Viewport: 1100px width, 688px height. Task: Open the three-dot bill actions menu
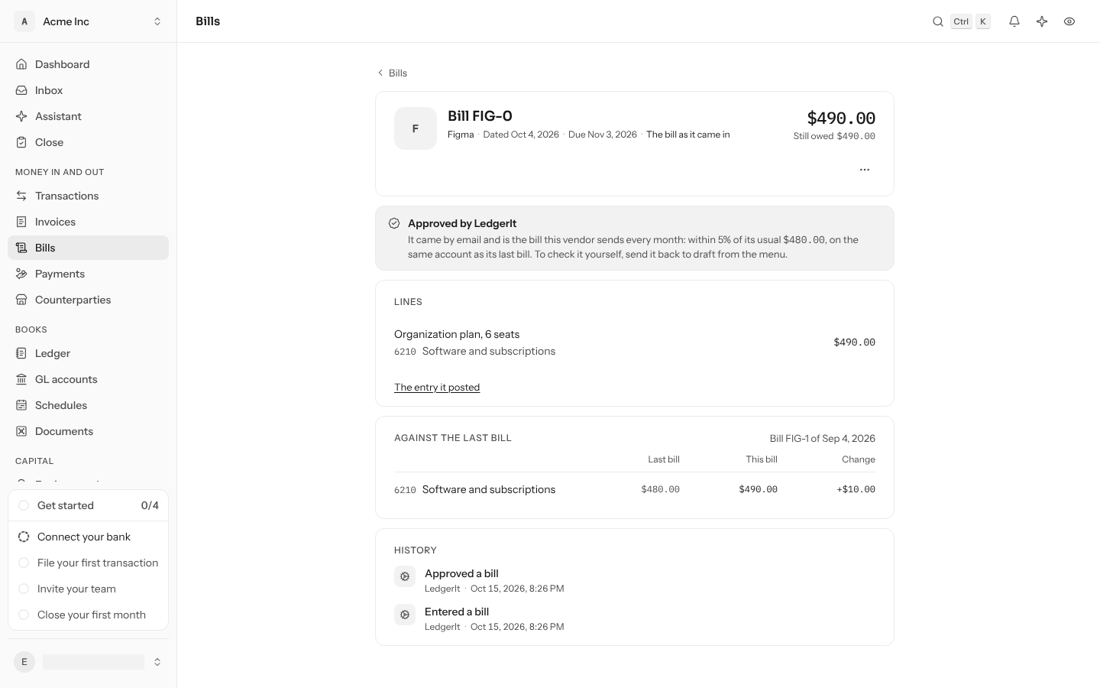(865, 170)
